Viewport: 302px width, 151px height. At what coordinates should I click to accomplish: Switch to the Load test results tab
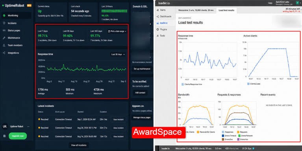click(x=226, y=10)
